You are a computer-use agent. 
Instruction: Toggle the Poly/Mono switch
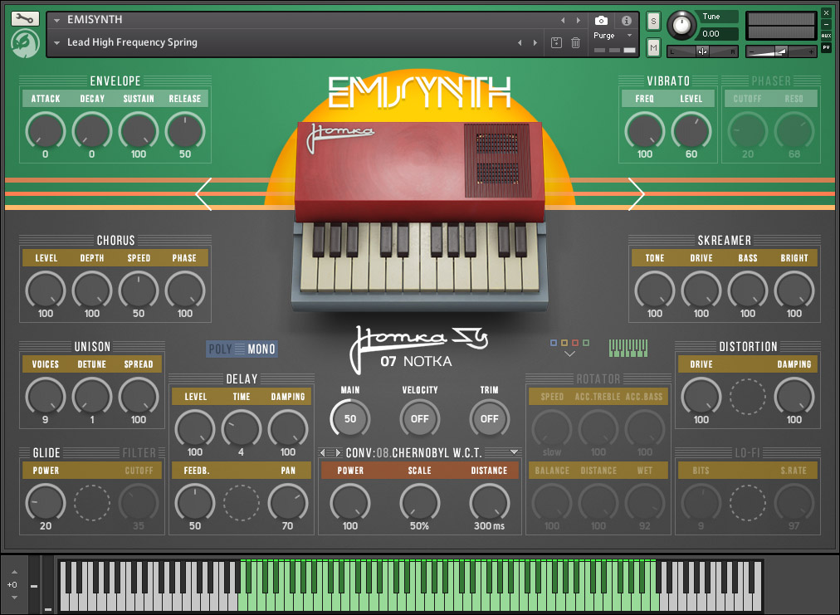tap(242, 349)
